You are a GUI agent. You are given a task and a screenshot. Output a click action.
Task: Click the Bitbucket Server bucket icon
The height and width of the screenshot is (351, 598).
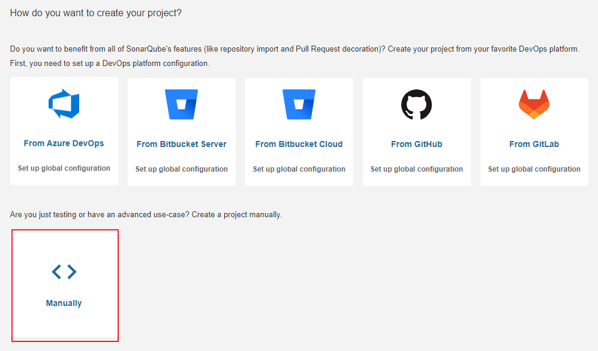pos(181,105)
